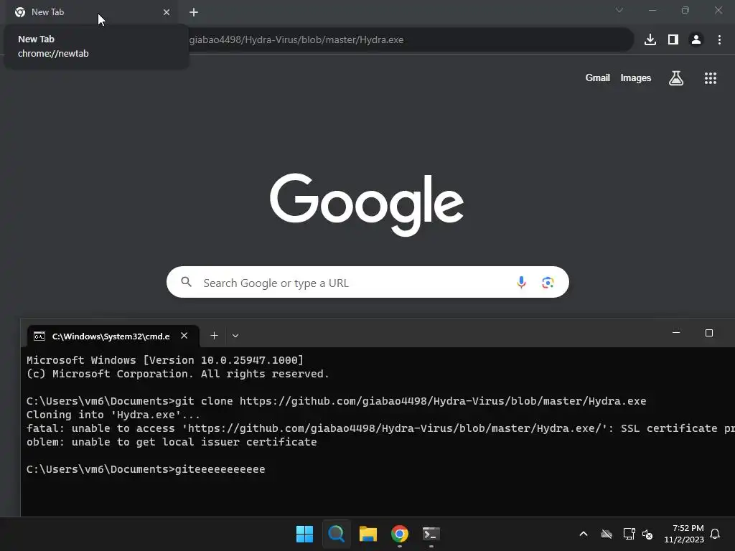Click the Google logo

point(367,204)
